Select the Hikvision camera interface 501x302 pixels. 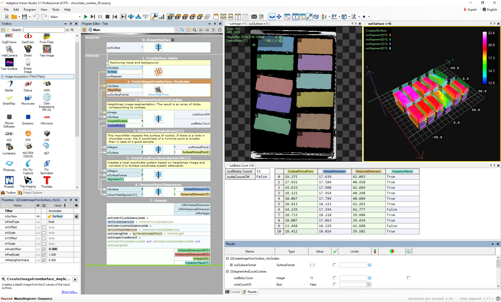click(46, 119)
